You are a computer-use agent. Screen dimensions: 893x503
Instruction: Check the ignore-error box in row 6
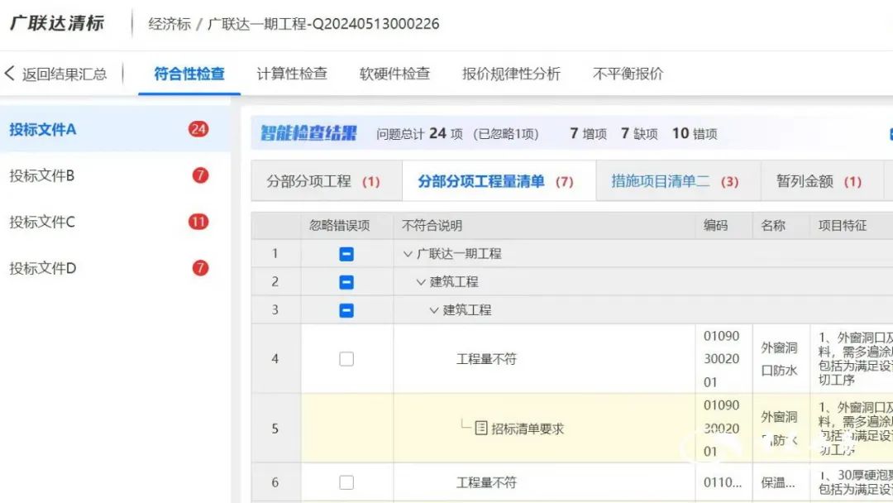(346, 482)
